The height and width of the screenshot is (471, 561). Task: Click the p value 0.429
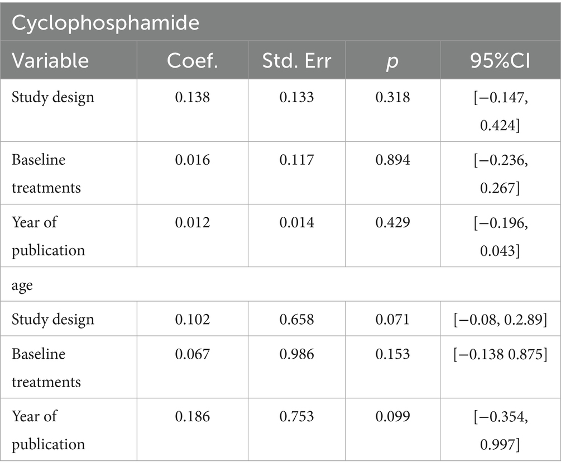[x=392, y=222]
